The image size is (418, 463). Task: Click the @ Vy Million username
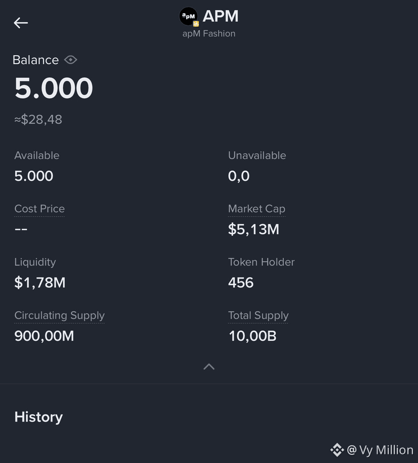(x=380, y=450)
